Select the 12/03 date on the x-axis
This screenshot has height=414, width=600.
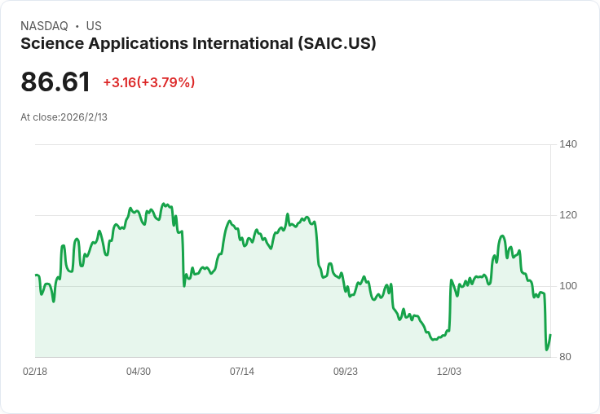coord(449,372)
